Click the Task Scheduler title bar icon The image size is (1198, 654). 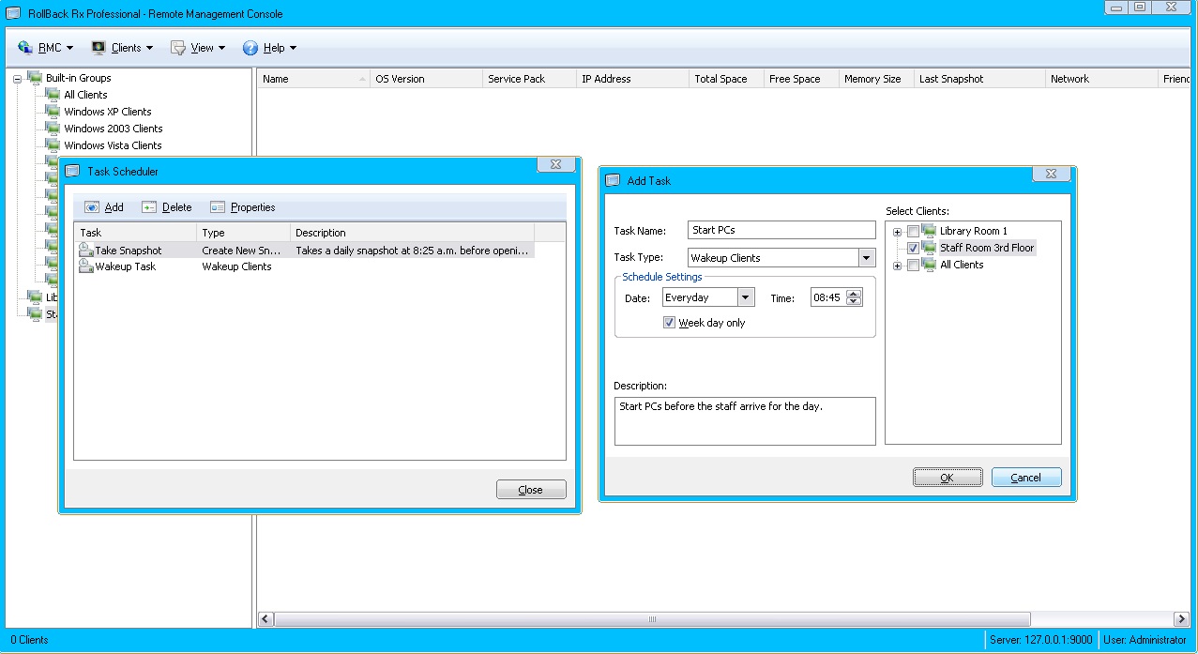[73, 172]
